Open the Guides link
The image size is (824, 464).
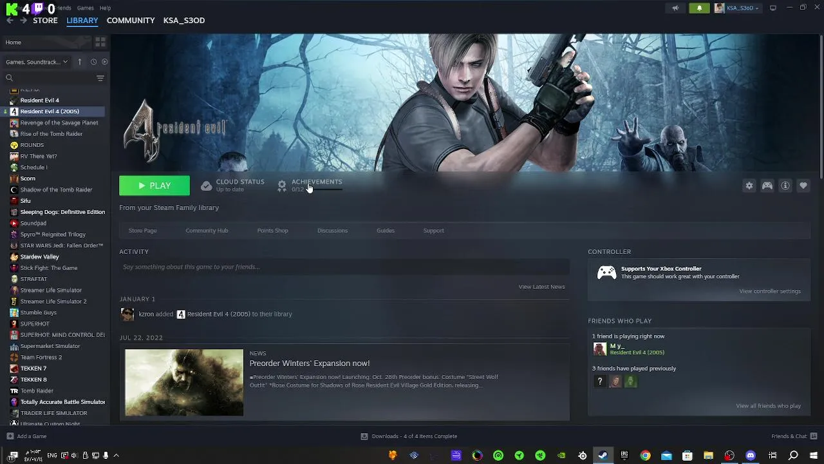[x=386, y=231]
